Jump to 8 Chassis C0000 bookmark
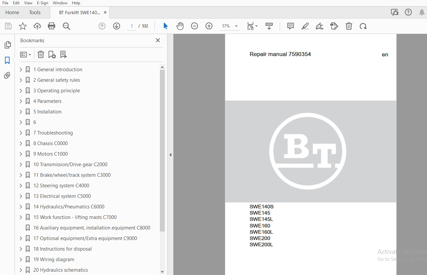The image size is (427, 275). [51, 143]
